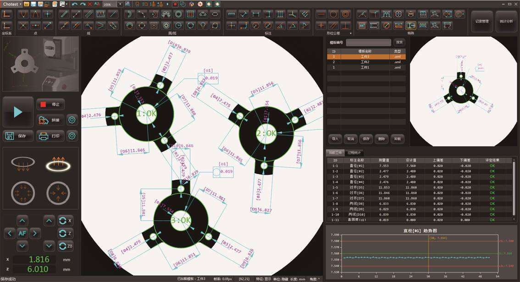The width and height of the screenshot is (520, 282).
Task: Move stage right with the right chevron
Action: click(35, 233)
